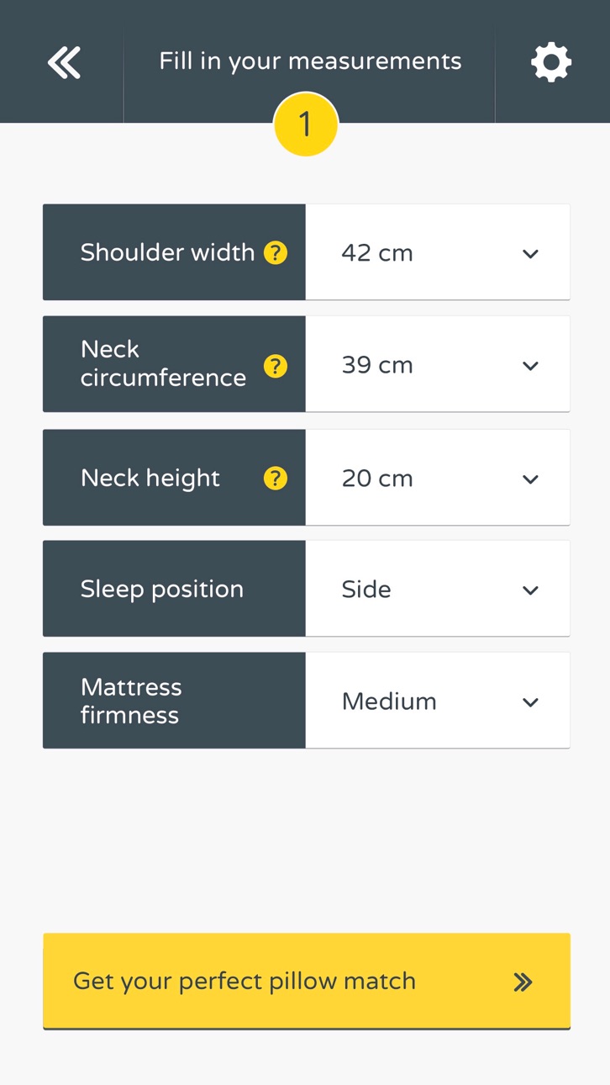The width and height of the screenshot is (610, 1085).
Task: Get your perfect pillow match
Action: coord(307,982)
